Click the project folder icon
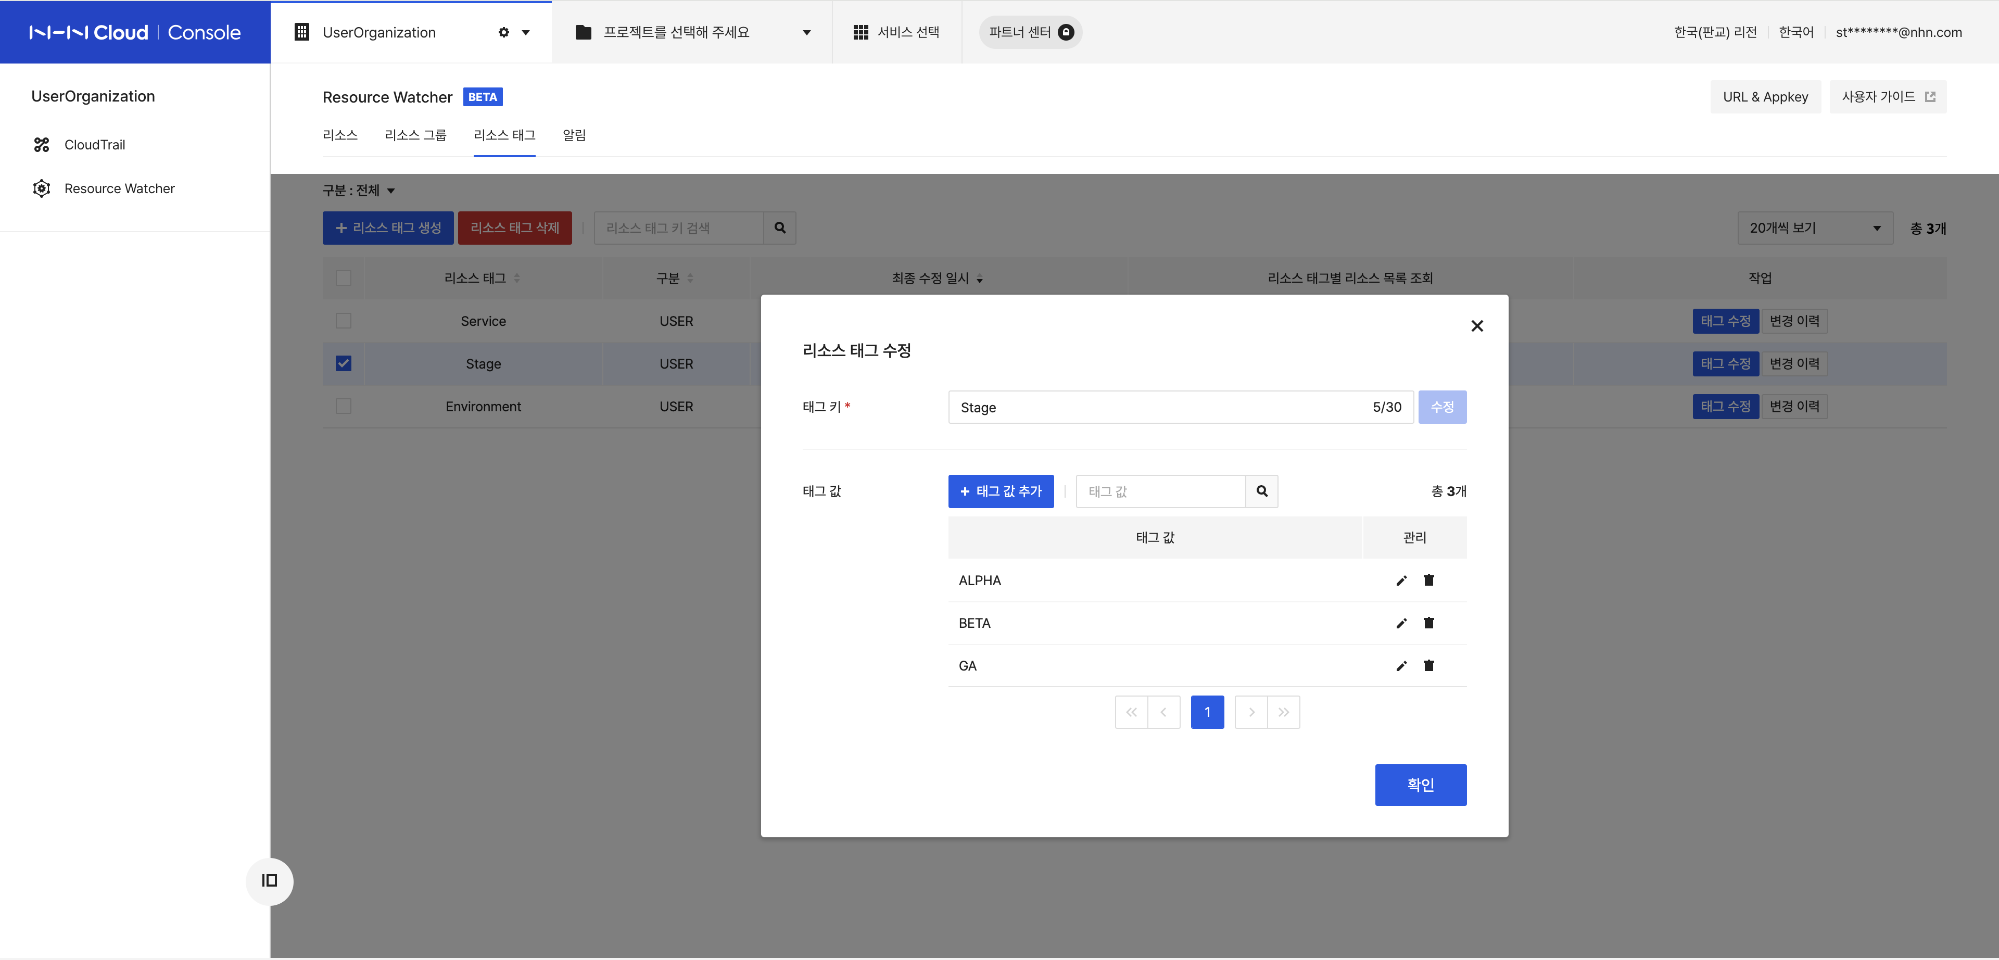The height and width of the screenshot is (960, 1999). tap(584, 33)
